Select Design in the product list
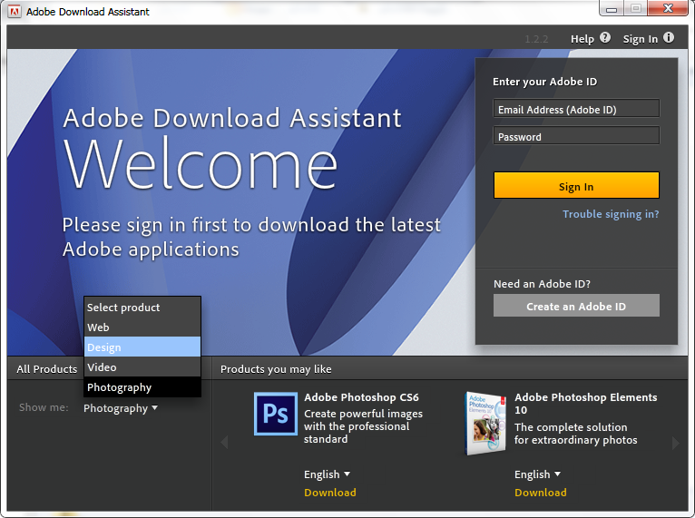 [x=142, y=347]
